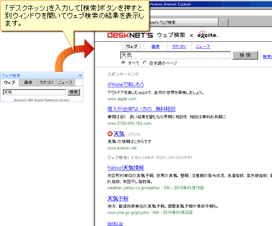The width and height of the screenshot is (272, 226).
Task: Click the www.apple.com URL text
Action: pos(122,99)
